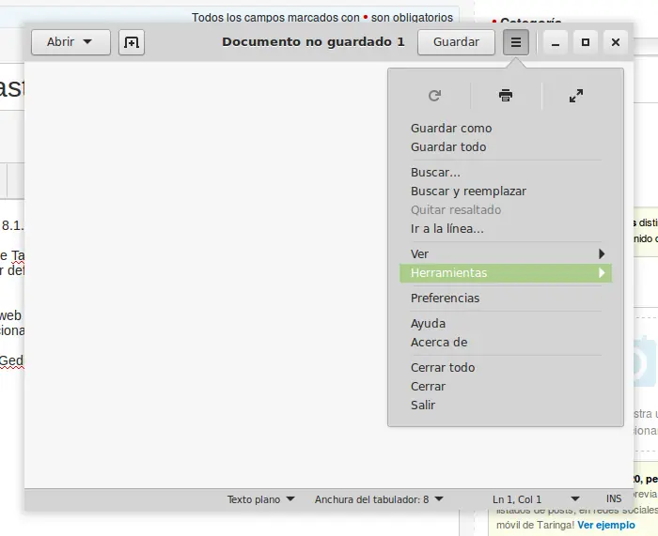Close the Gedit window
The height and width of the screenshot is (536, 658).
click(616, 42)
